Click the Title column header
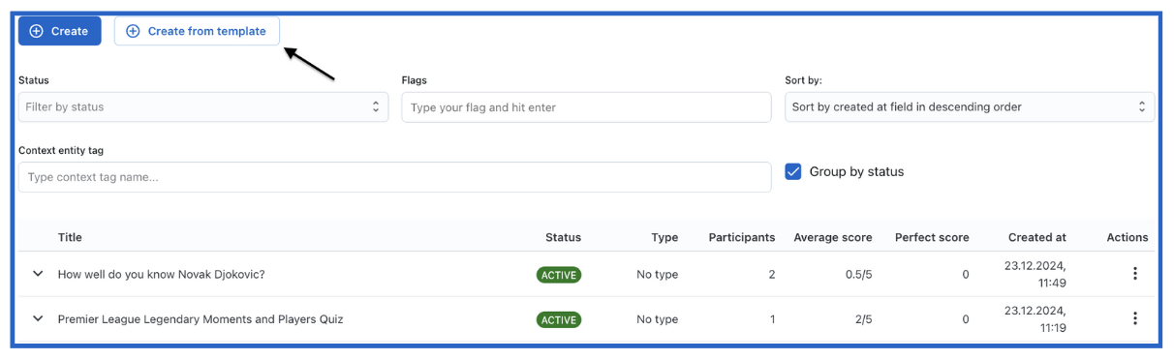1174x360 pixels. [70, 237]
